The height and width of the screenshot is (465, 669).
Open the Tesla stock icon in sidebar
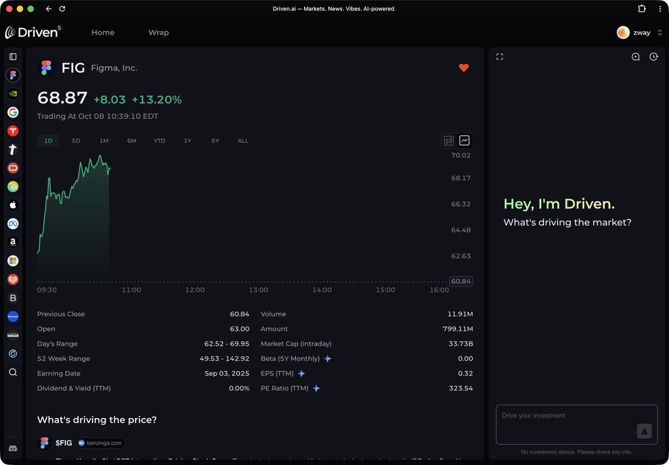coord(13,131)
